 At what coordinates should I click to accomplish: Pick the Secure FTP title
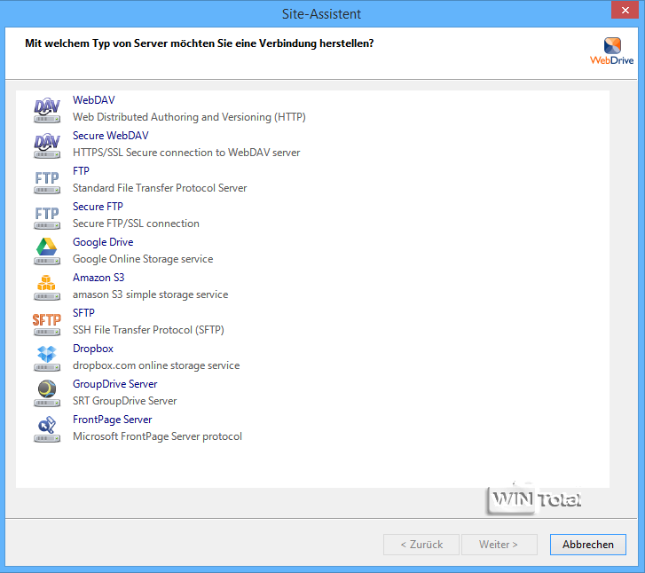coord(98,207)
